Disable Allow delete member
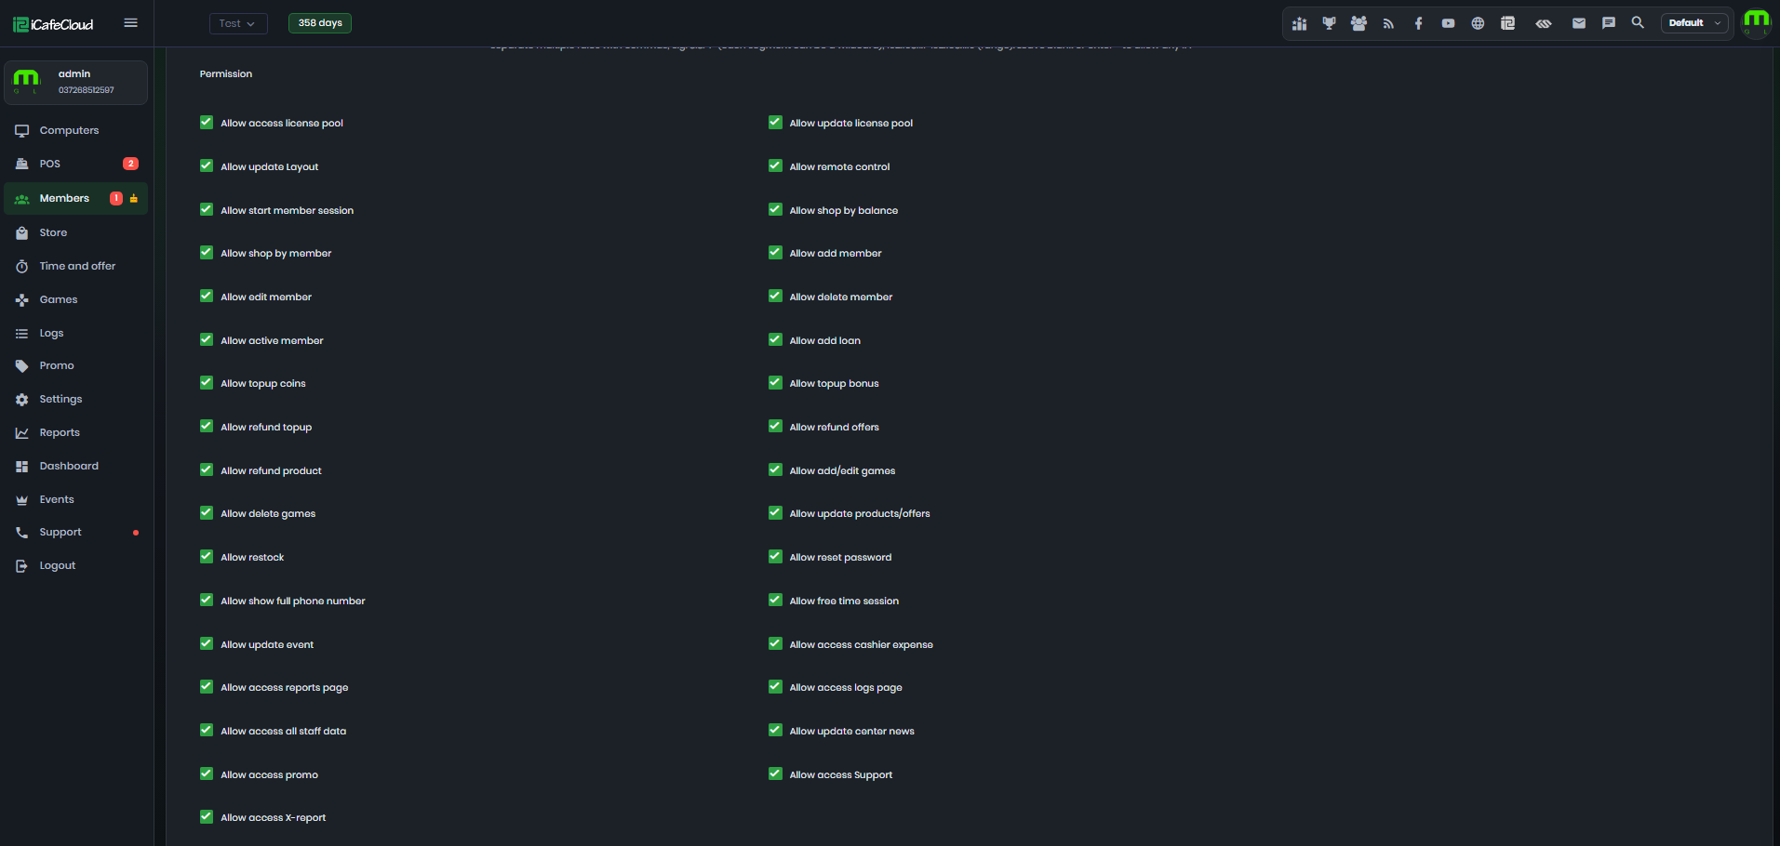Image resolution: width=1780 pixels, height=846 pixels. pos(775,296)
